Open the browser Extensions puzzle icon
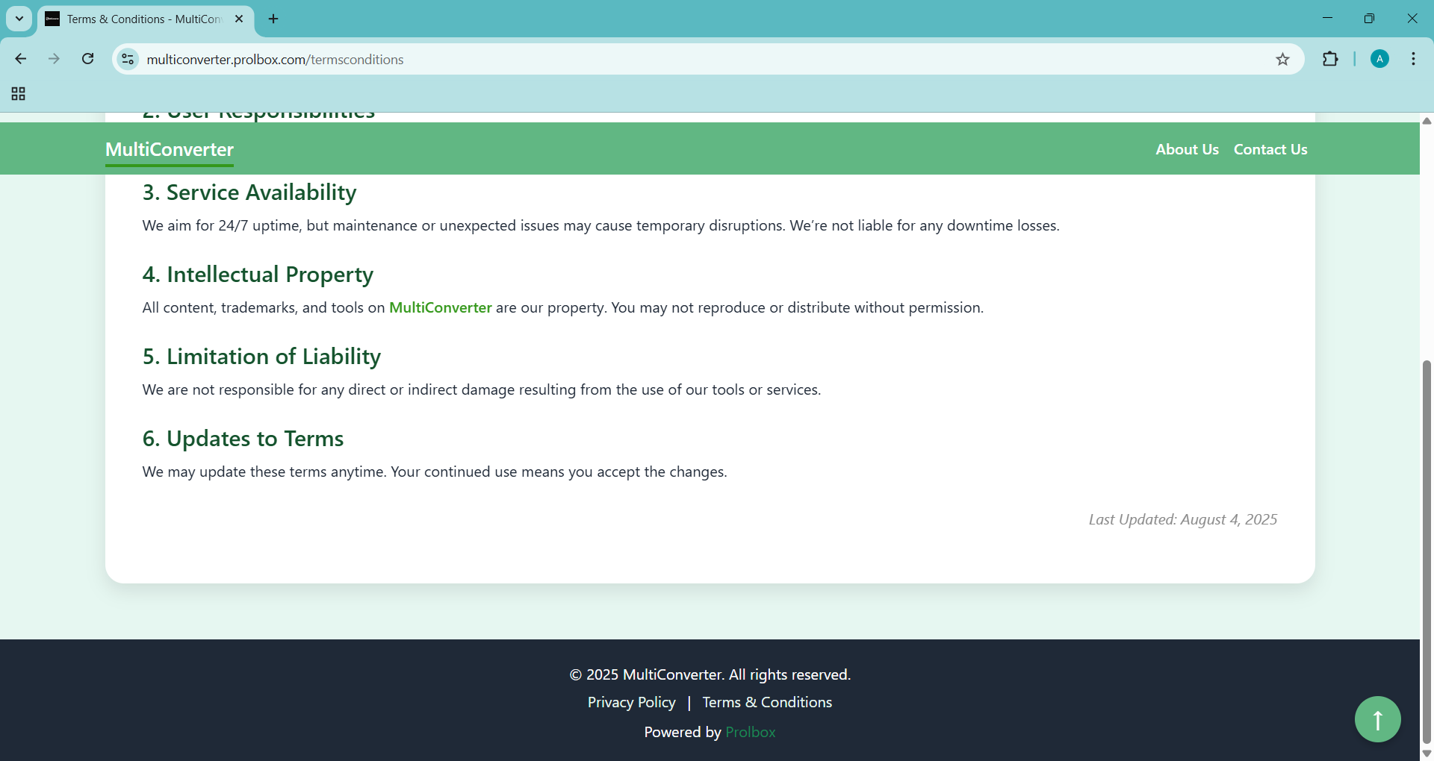Viewport: 1434px width, 761px height. [x=1330, y=60]
